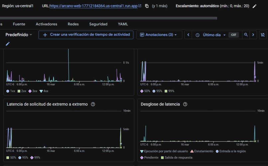Toggle the auto-refresh off icon
Image resolution: width=268 pixels, height=166 pixels.
tap(263, 35)
